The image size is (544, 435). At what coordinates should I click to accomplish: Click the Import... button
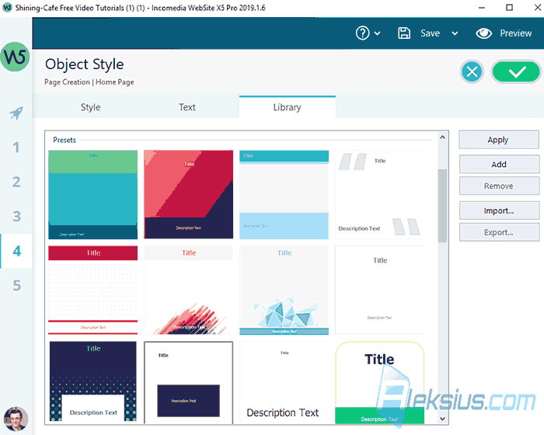499,211
